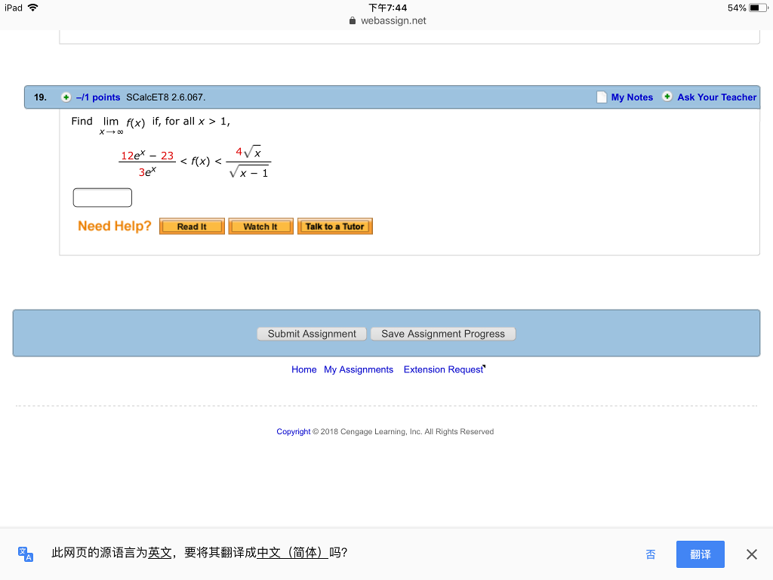Image resolution: width=773 pixels, height=580 pixels.
Task: Expand question 19 points plus icon
Action: click(66, 97)
